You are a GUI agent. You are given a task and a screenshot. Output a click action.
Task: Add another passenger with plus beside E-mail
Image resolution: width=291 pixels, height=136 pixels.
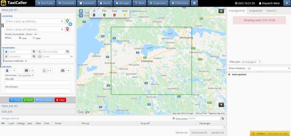pos(72,57)
